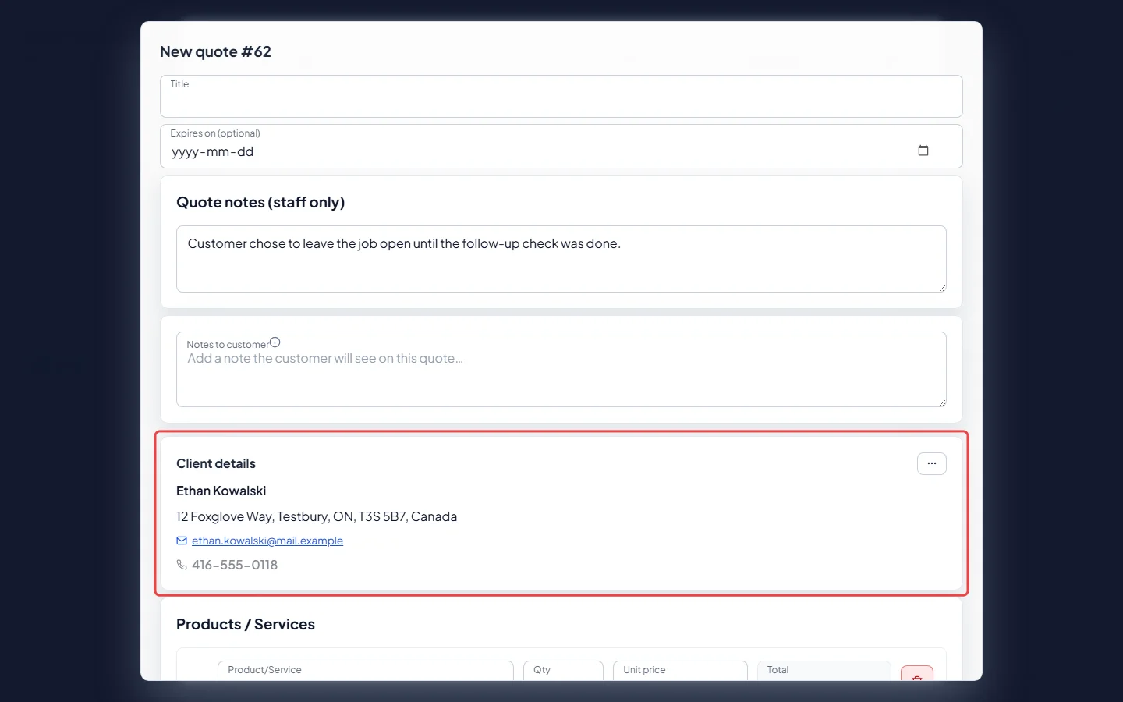
Task: Delete the product line with trash button
Action: tap(917, 674)
